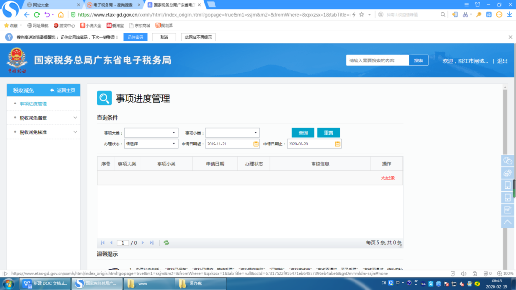Select the 国家税务总局广东省电子税务局 browser tab
Viewport: 516px width, 290px height.
[174, 5]
